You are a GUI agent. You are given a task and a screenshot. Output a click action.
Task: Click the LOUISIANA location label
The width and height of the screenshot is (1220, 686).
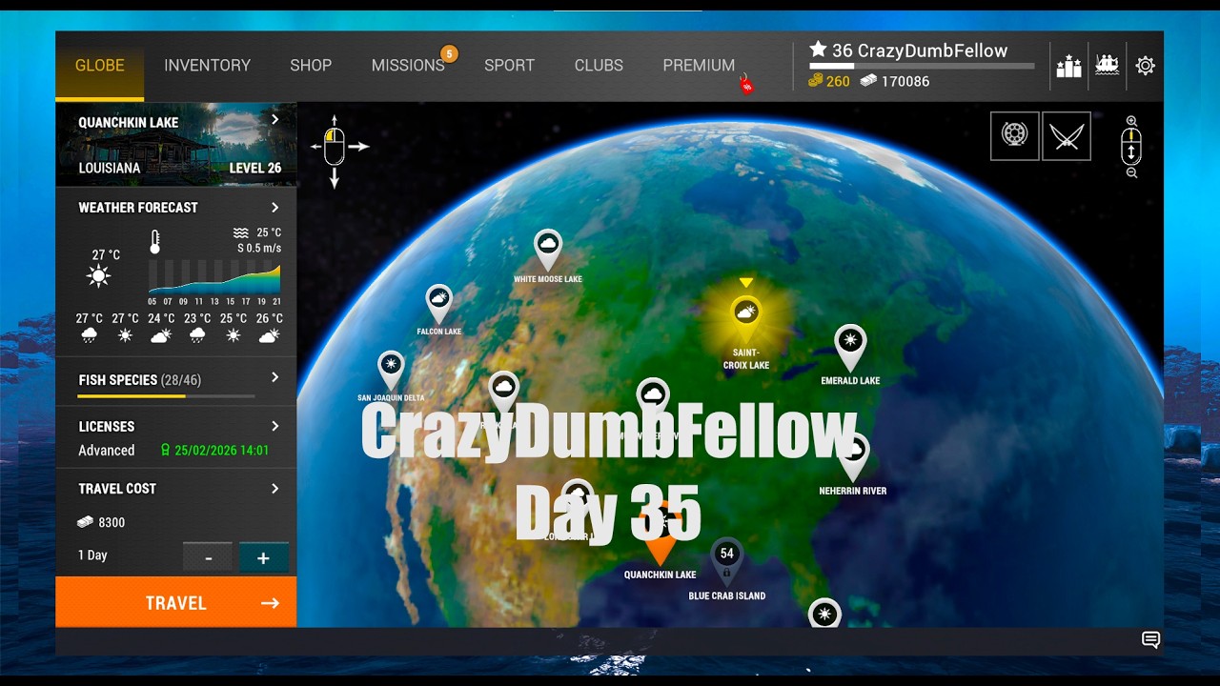pos(110,168)
